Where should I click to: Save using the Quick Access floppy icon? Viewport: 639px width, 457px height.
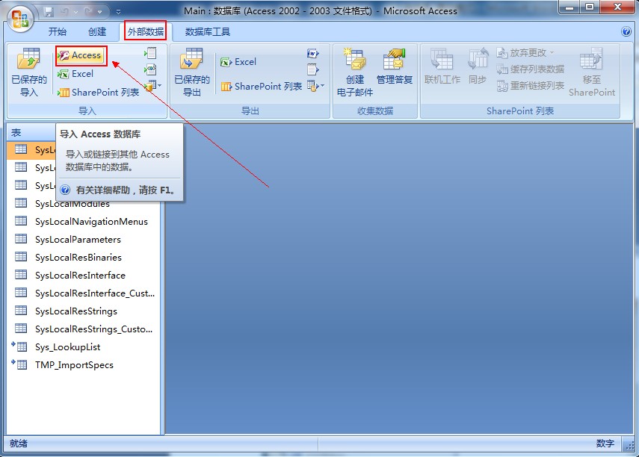[49, 12]
